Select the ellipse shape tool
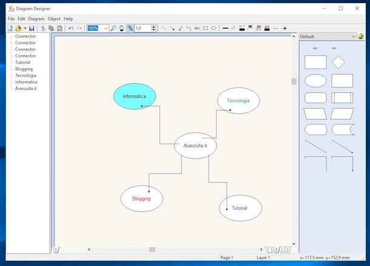The image size is (370, 266). click(214, 29)
